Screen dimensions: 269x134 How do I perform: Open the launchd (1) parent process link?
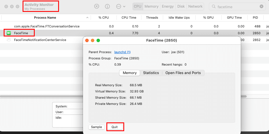pos(122,52)
